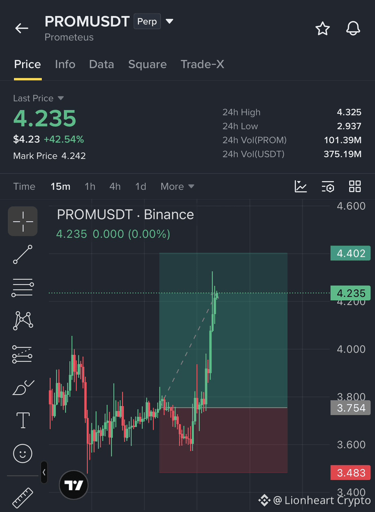Select the crosshair cursor tool
The width and height of the screenshot is (375, 512).
[23, 222]
